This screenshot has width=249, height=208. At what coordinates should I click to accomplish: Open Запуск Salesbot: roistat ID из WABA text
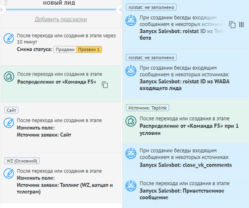(185, 85)
